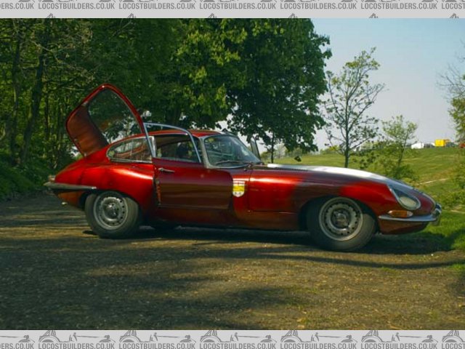Click the chrome rear bumper

[69, 186]
